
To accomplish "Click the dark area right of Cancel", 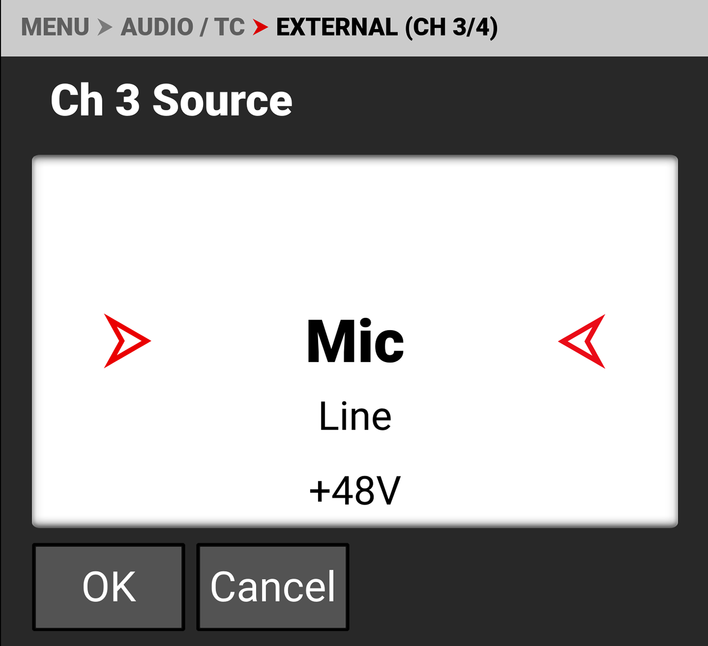I will point(519,587).
